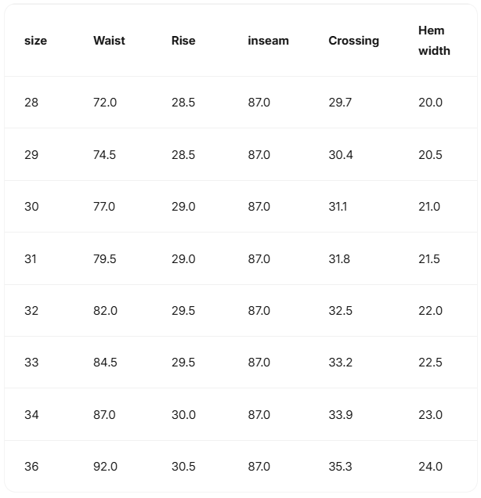
Task: Select waist value 92.0
Action: coord(105,467)
